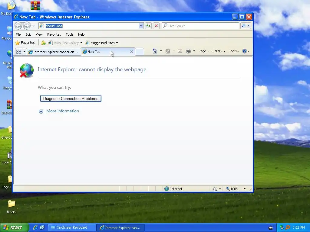Add to Favorites Bar star icon
The image size is (310, 232).
[43, 43]
